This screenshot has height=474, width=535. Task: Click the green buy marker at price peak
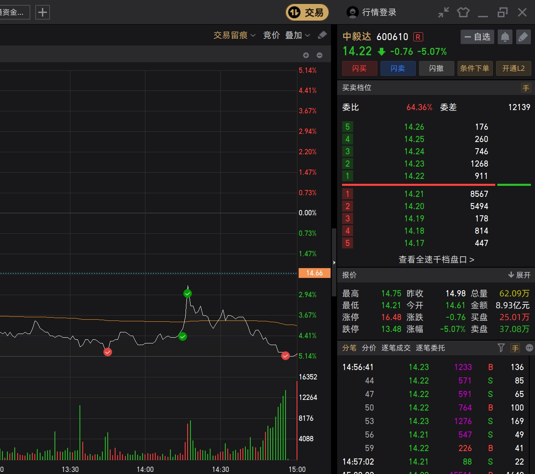[x=188, y=293]
